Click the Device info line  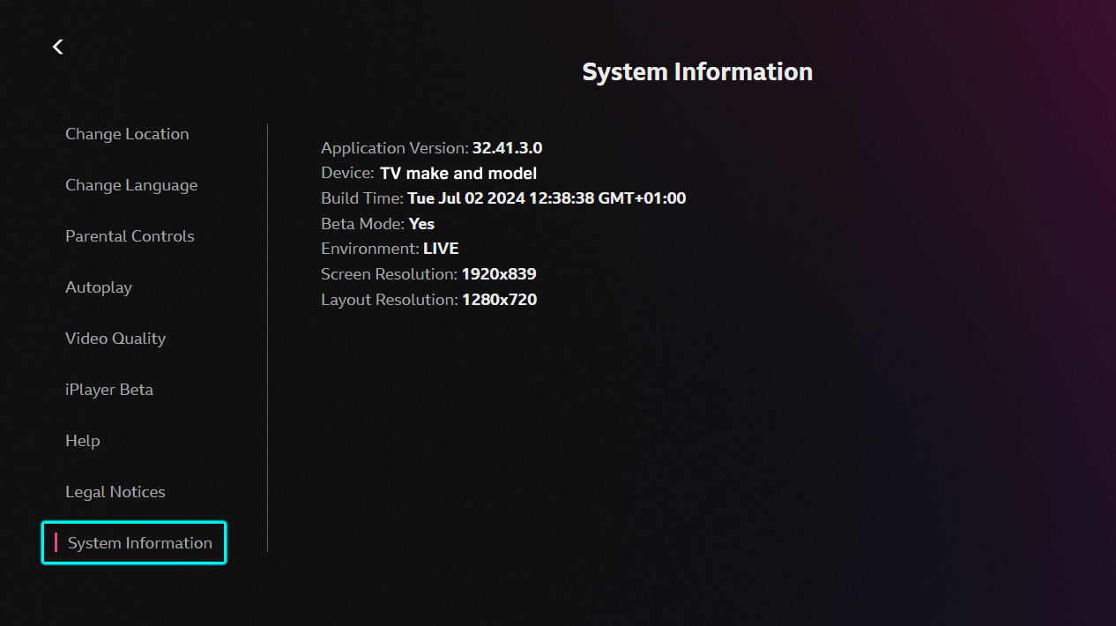pos(428,173)
